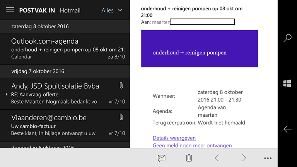The image size is (297, 167).
Task: Tap the phone search button
Action: [x=287, y=38]
